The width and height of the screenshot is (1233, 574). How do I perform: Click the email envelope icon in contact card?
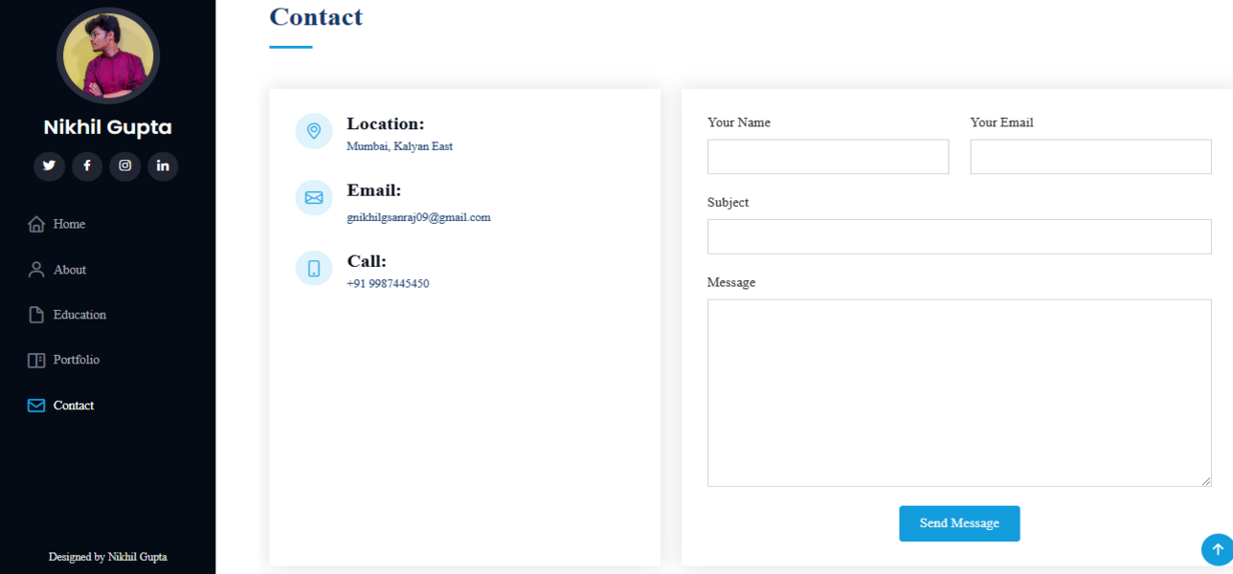coord(314,198)
